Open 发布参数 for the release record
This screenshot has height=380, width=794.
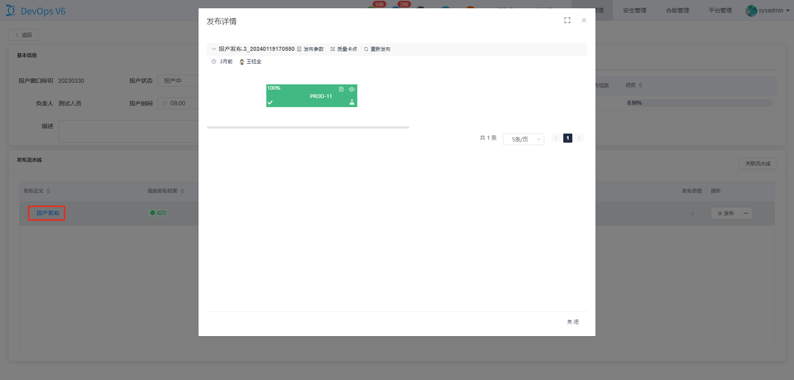311,49
